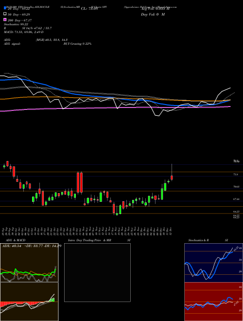Click the last red candlestick with long upper wick
The image size is (243, 321).
[x=172, y=172]
